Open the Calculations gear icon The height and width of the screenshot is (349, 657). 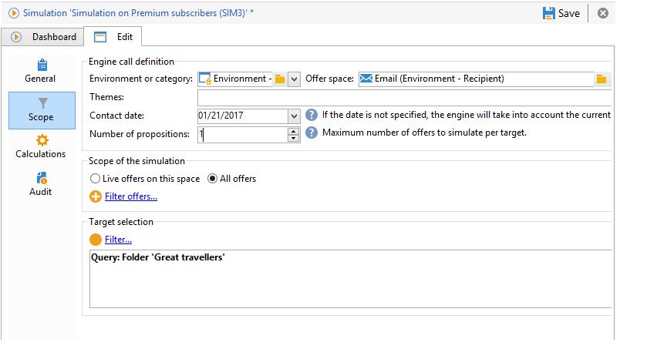point(42,140)
